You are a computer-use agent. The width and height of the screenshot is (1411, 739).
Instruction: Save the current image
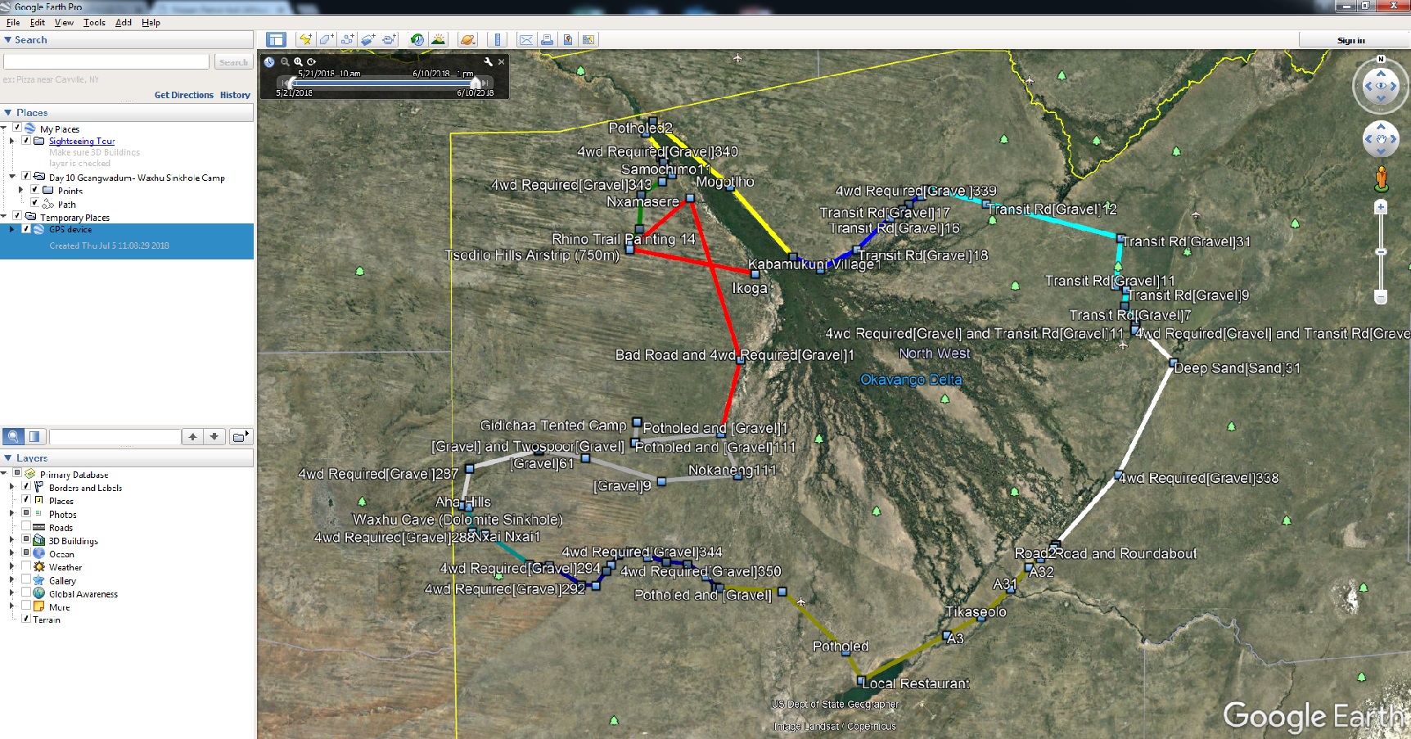pos(568,39)
